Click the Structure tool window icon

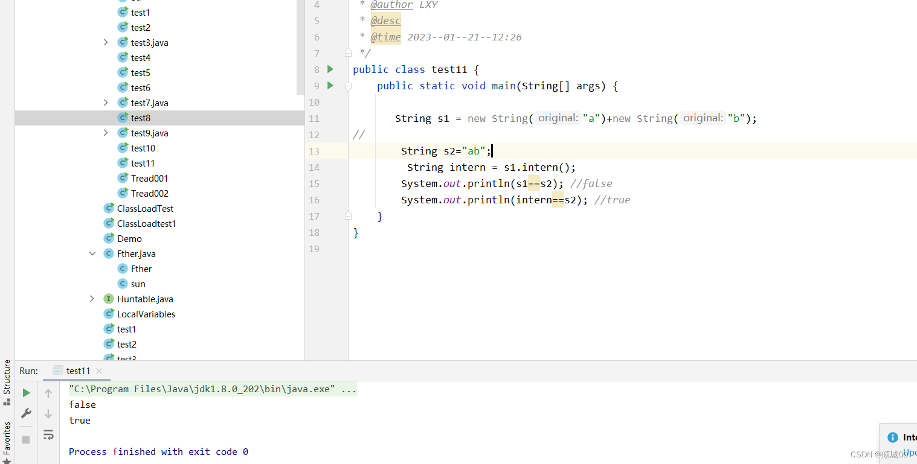[7, 401]
